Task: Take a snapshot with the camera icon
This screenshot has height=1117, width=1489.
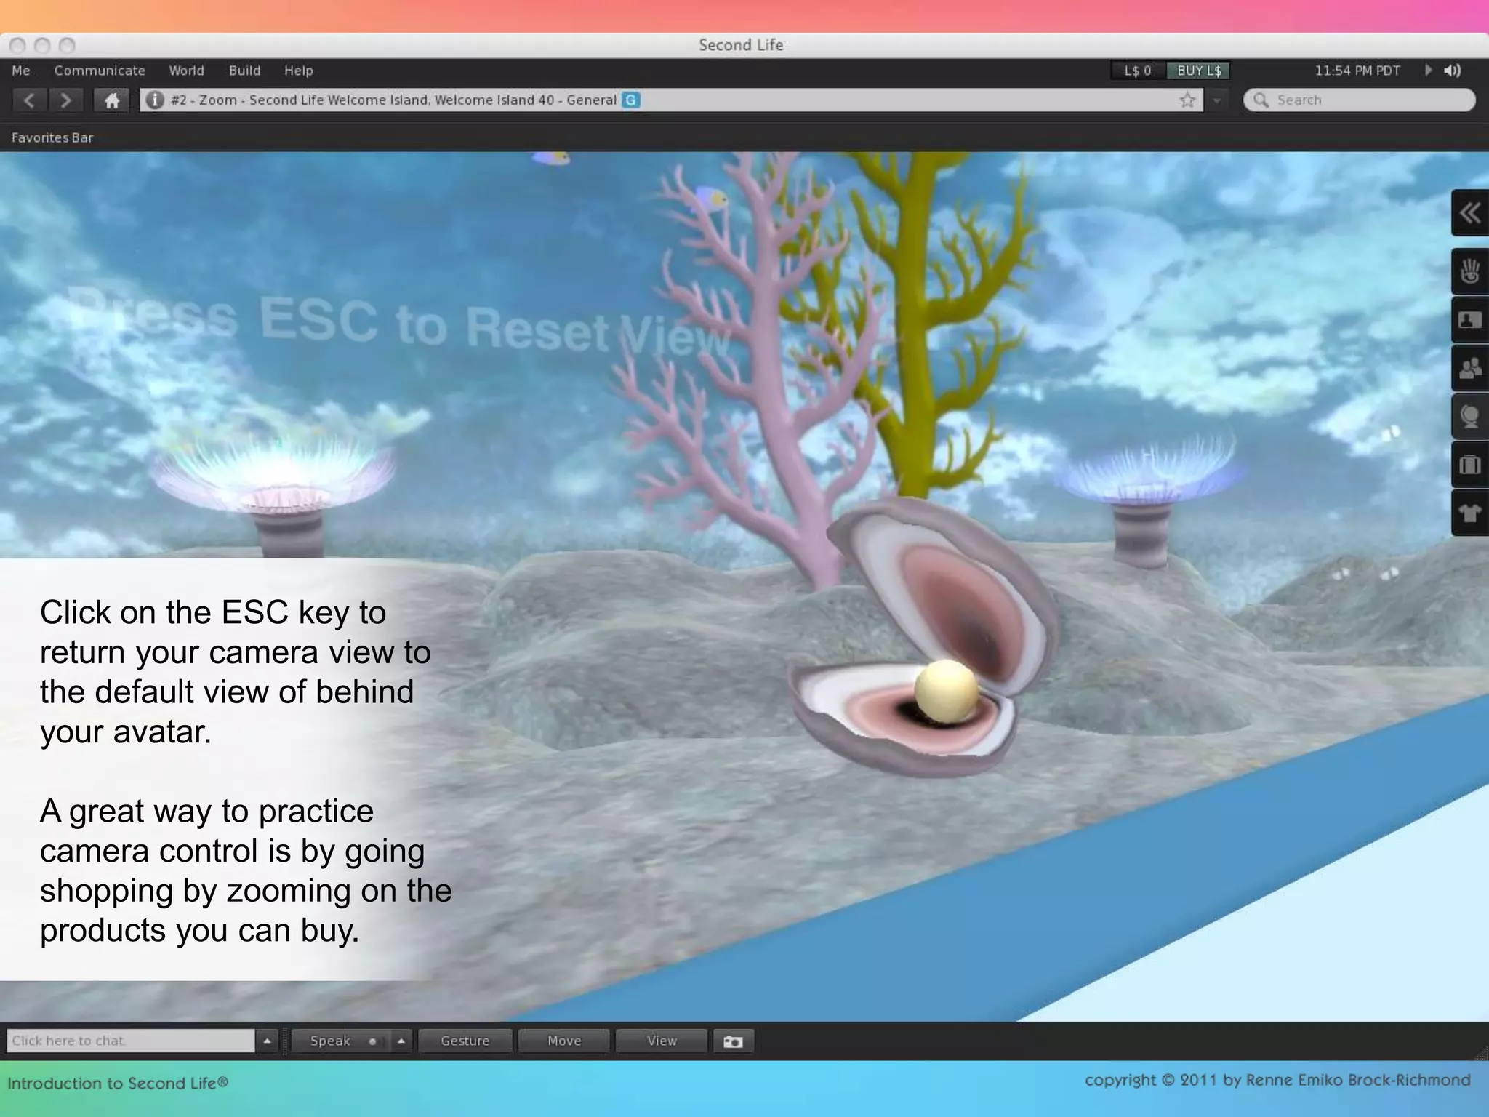Action: pyautogui.click(x=733, y=1041)
